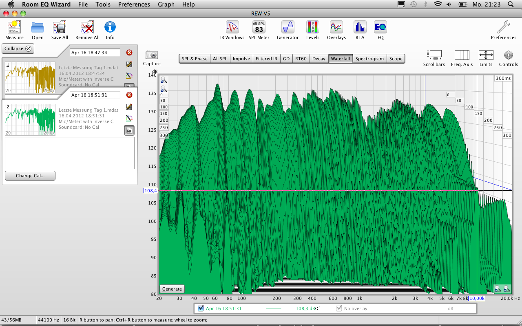Image resolution: width=522 pixels, height=326 pixels.
Task: Zoom in frequency axis magnifier at graph bottom-right
Action: (x=507, y=289)
